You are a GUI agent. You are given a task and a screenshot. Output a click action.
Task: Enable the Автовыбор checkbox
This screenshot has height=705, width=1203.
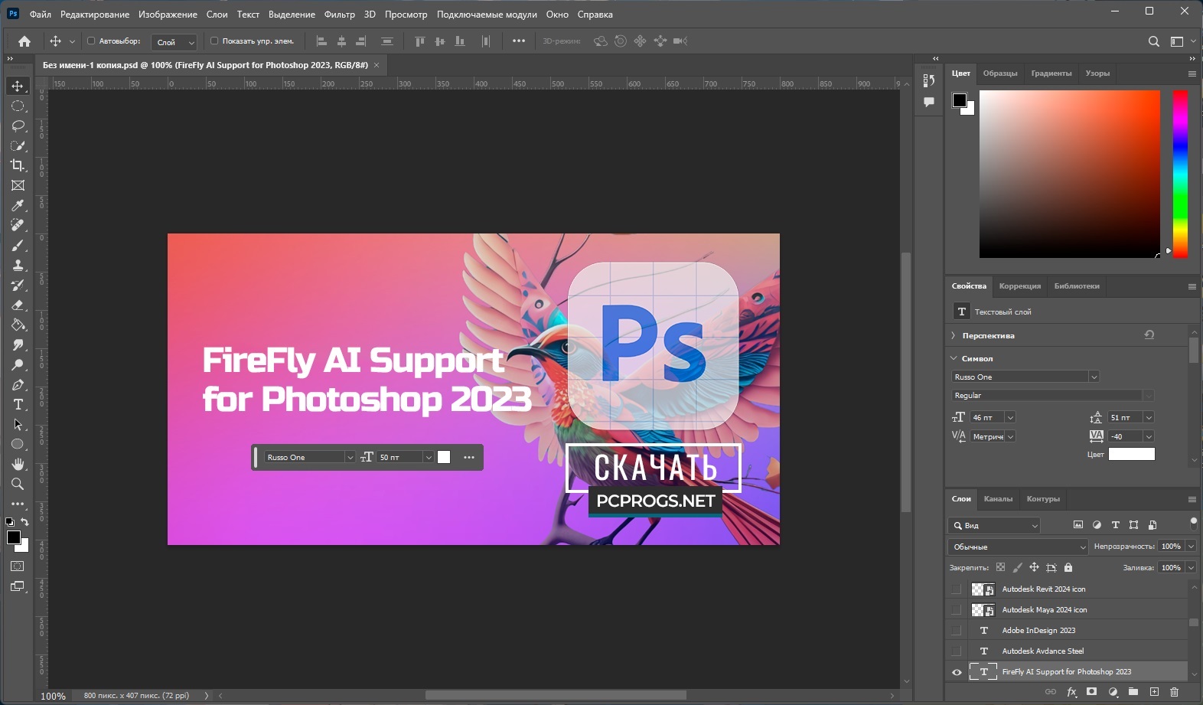tap(91, 41)
